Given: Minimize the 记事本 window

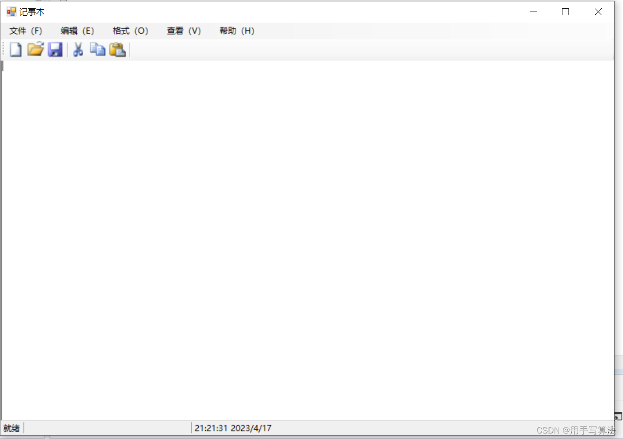Looking at the screenshot, I should click(x=534, y=12).
